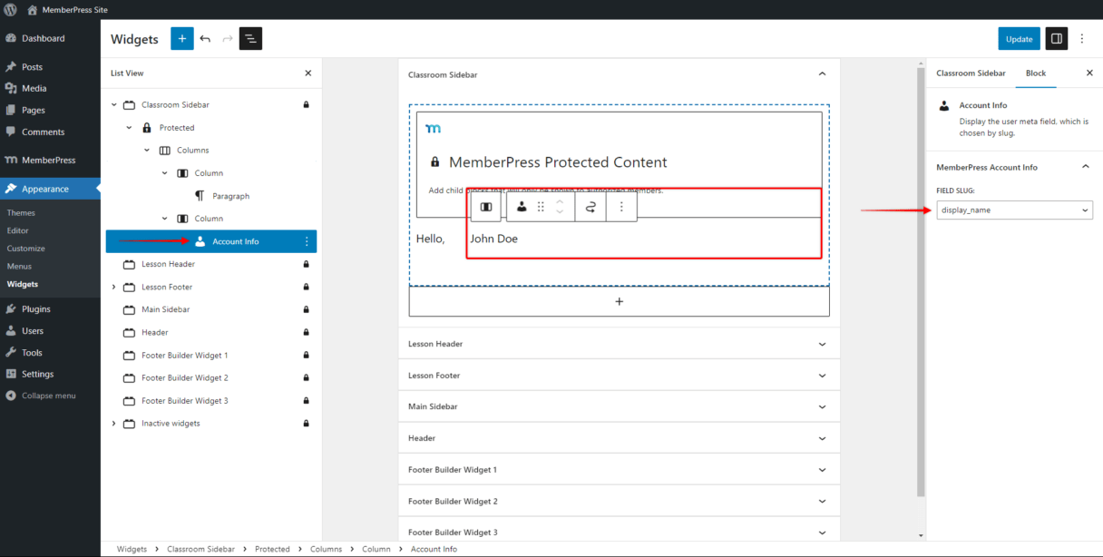Toggle the settings sidebar panel button
Viewport: 1103px width, 557px height.
1056,39
